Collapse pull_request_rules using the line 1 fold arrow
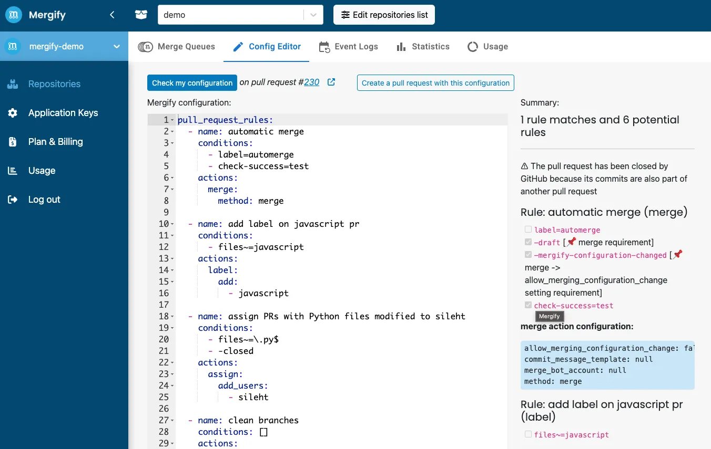The width and height of the screenshot is (711, 449). tap(172, 120)
